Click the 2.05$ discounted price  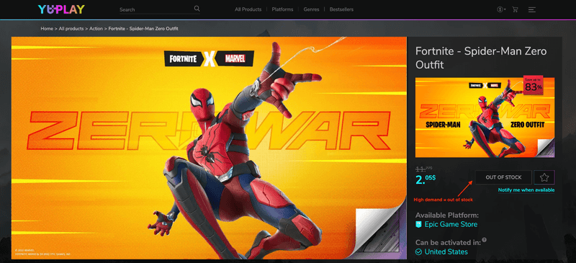(426, 179)
